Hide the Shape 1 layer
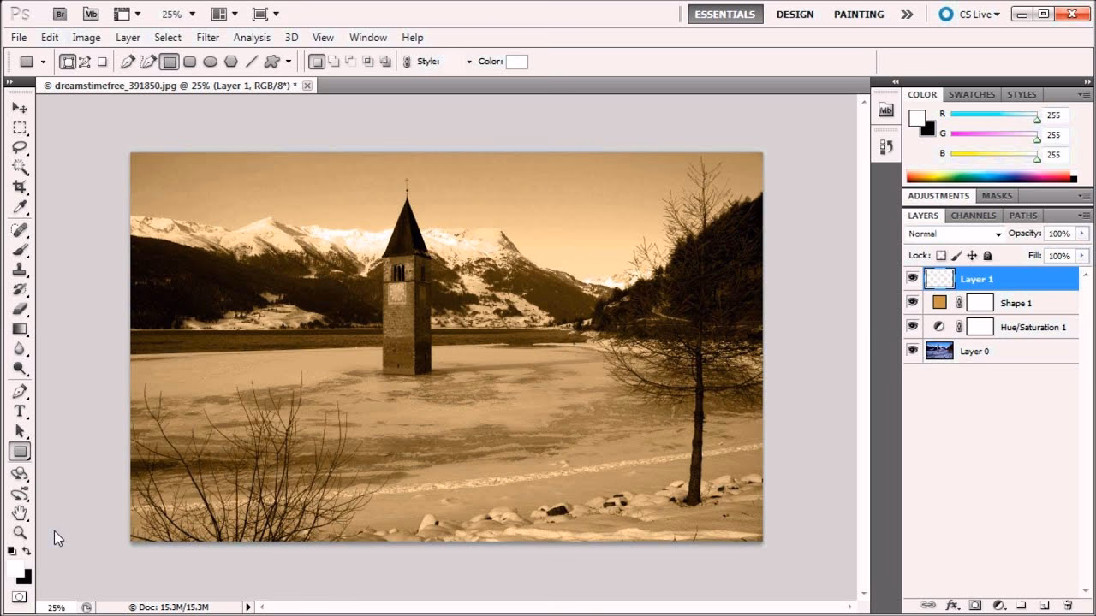Viewport: 1096px width, 616px height. pos(913,301)
